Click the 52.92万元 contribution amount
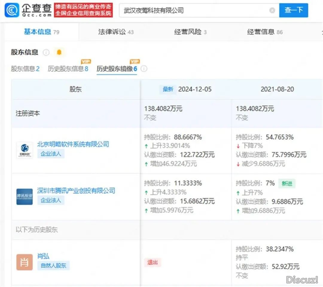323x287 pixels. click(286, 267)
